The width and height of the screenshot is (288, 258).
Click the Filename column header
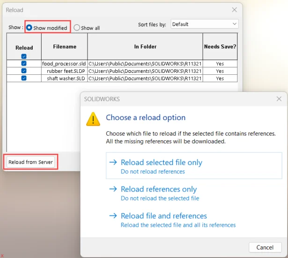65,47
